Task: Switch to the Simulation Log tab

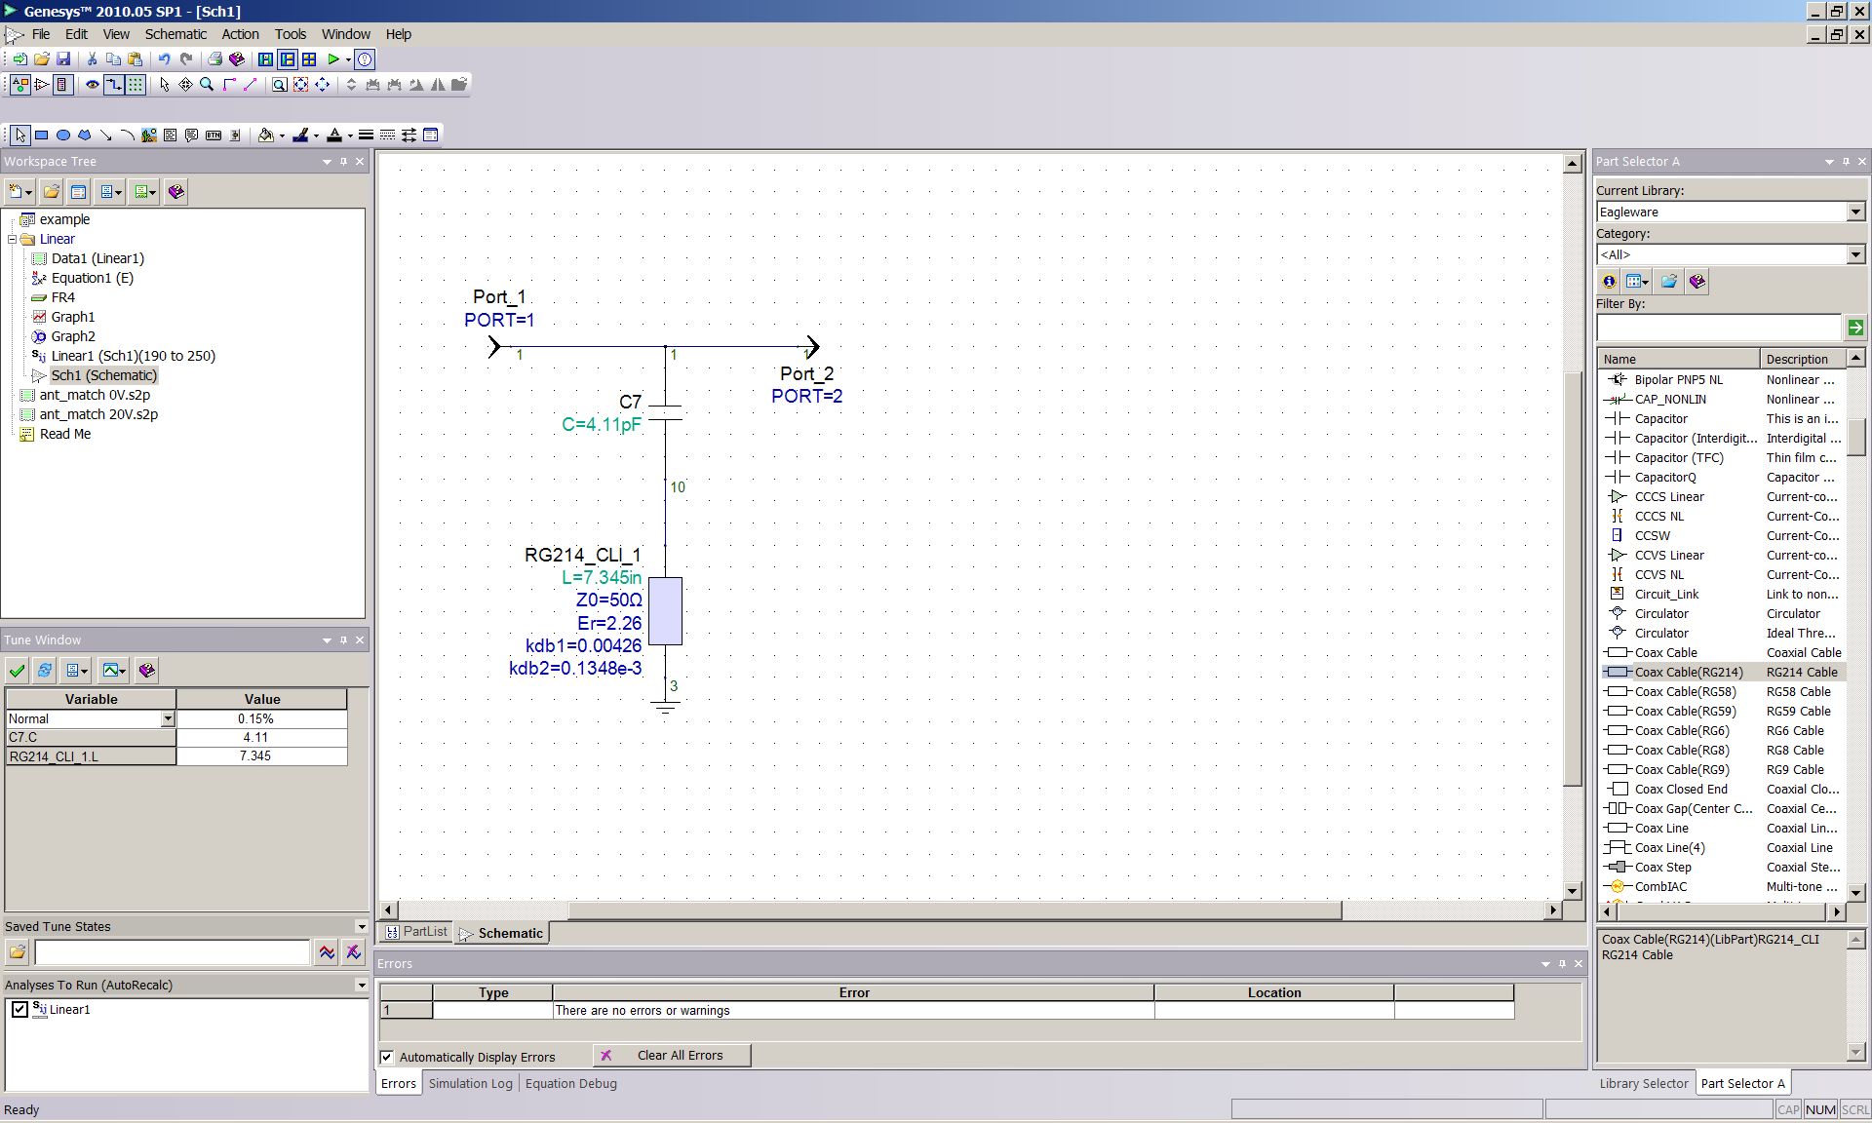Action: coord(470,1084)
